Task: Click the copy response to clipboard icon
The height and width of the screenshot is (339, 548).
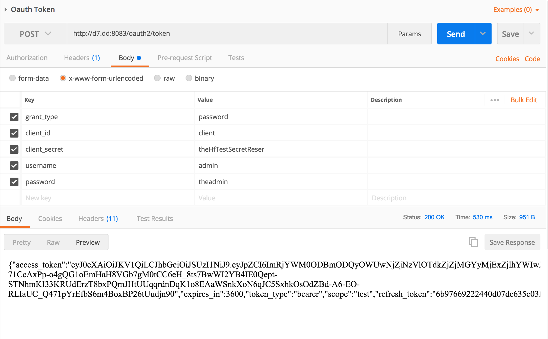Action: coord(473,242)
